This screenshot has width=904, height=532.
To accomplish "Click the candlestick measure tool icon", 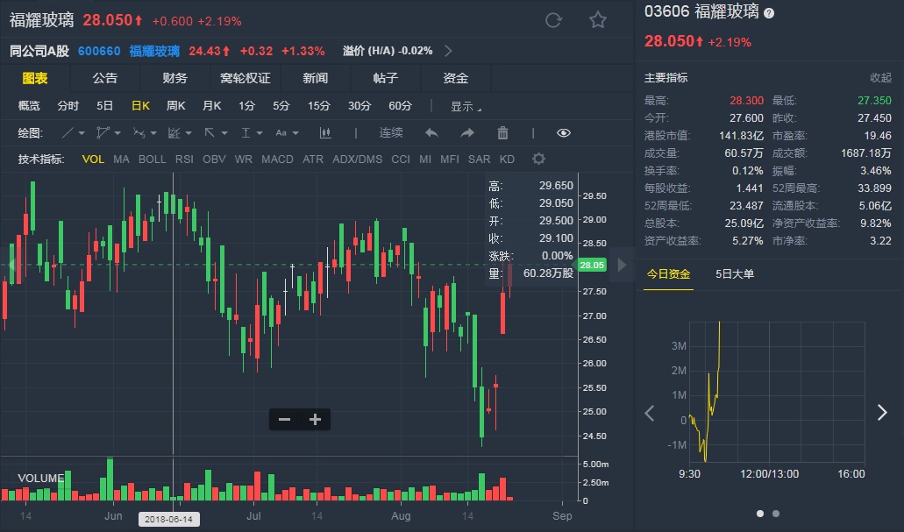I will pos(326,133).
